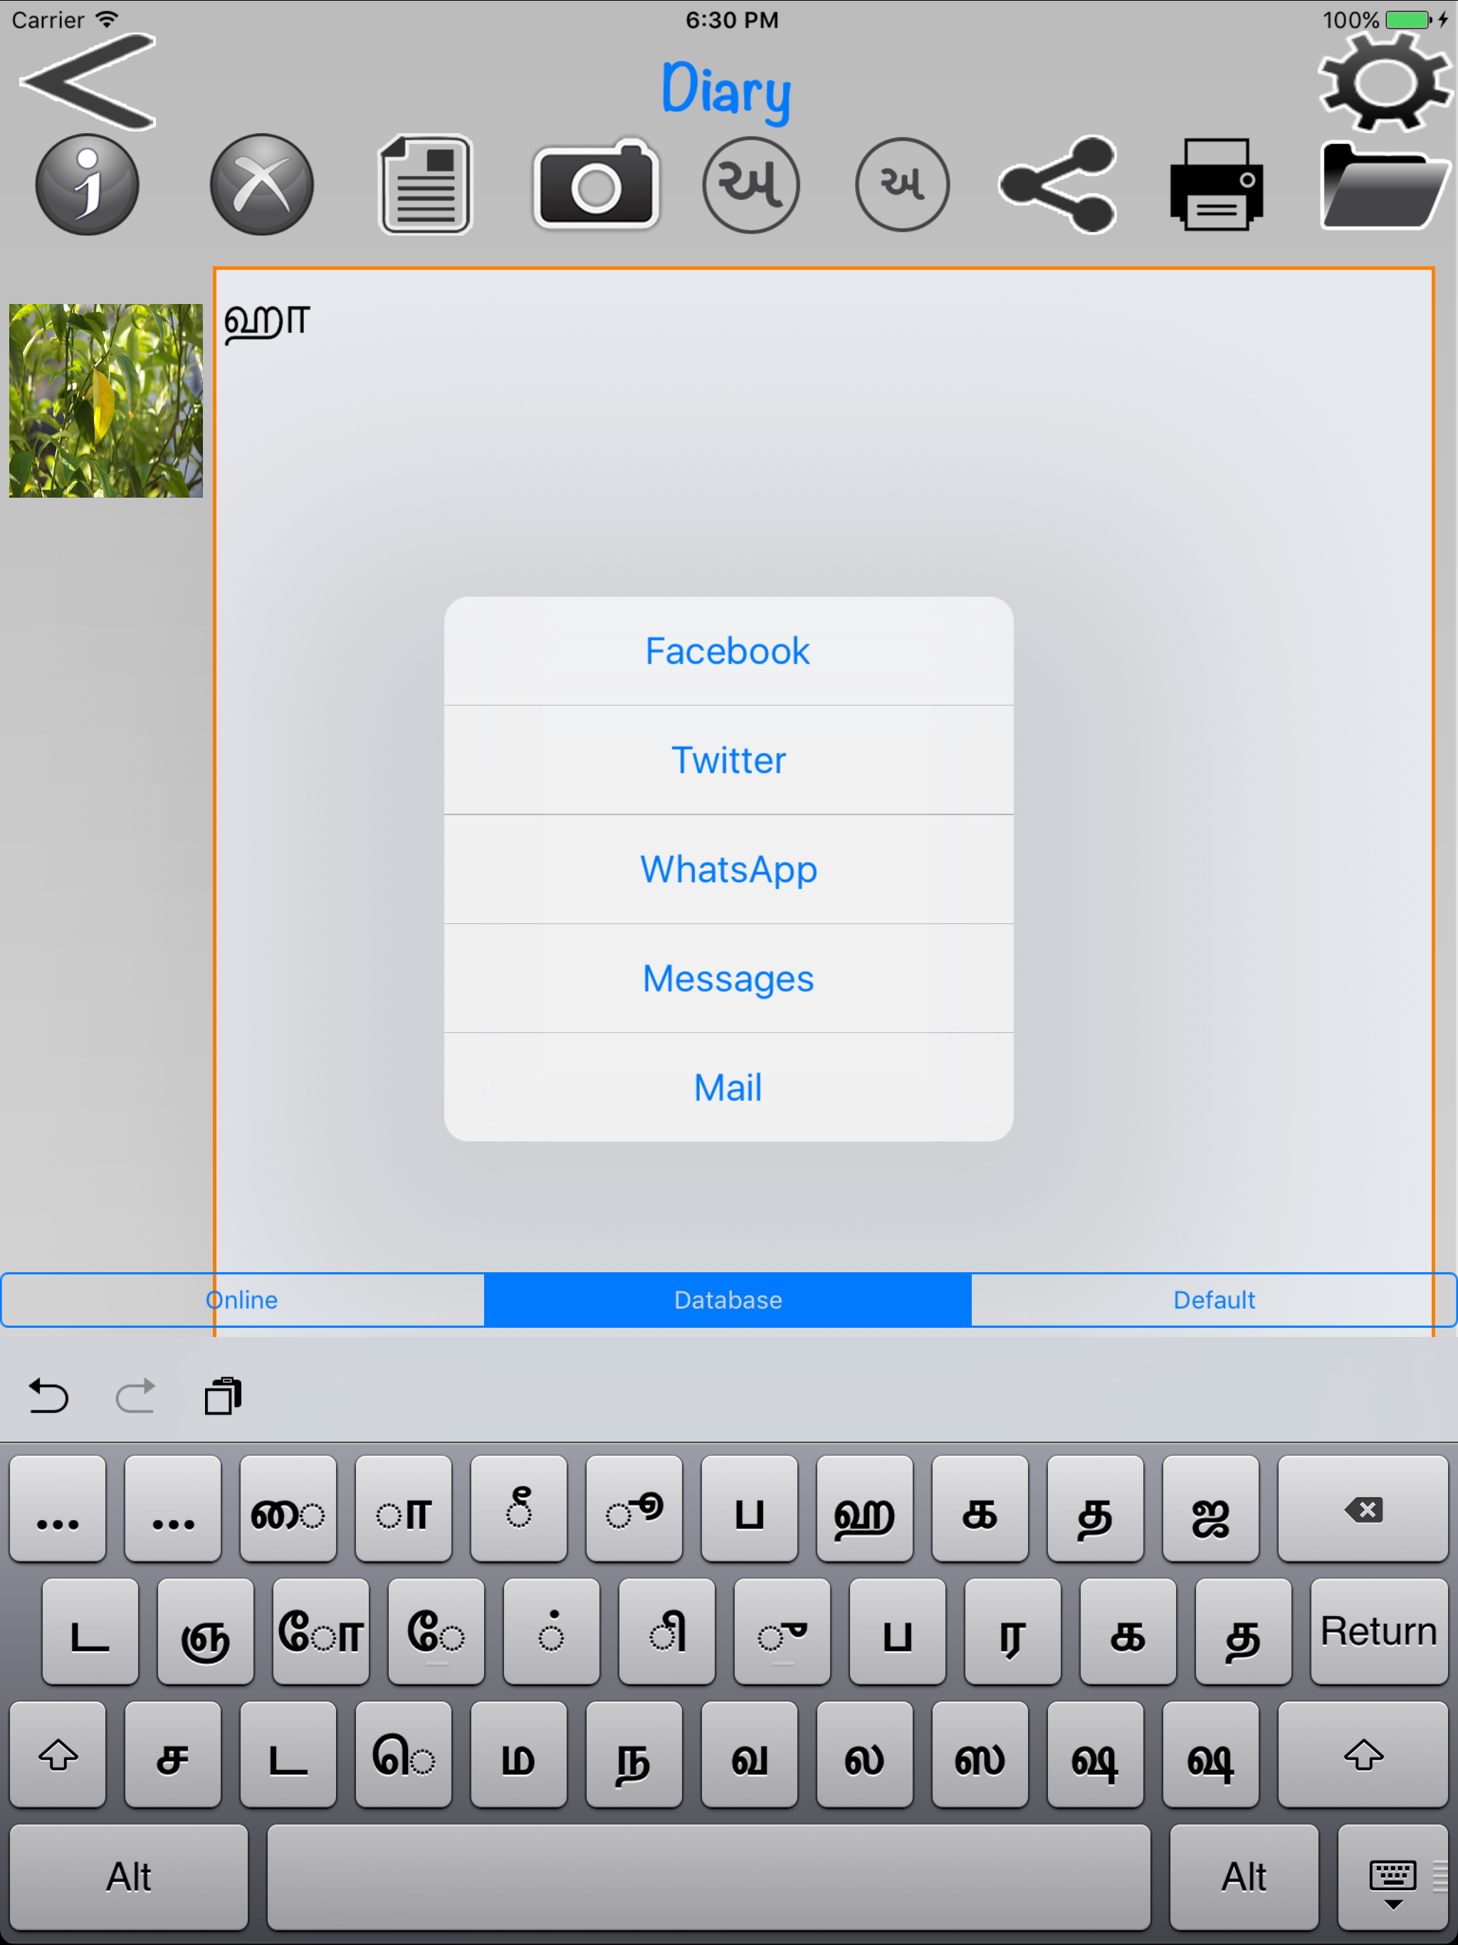The height and width of the screenshot is (1945, 1458).
Task: Tap the ை vowel sign key
Action: (x=288, y=1509)
